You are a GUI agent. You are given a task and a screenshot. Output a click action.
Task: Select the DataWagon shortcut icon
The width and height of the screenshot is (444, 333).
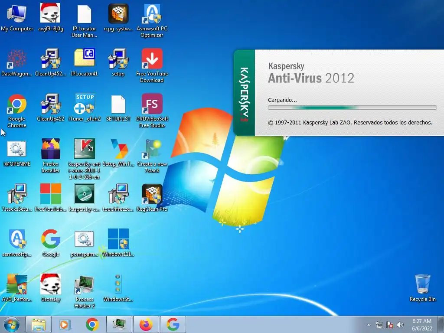(x=17, y=63)
